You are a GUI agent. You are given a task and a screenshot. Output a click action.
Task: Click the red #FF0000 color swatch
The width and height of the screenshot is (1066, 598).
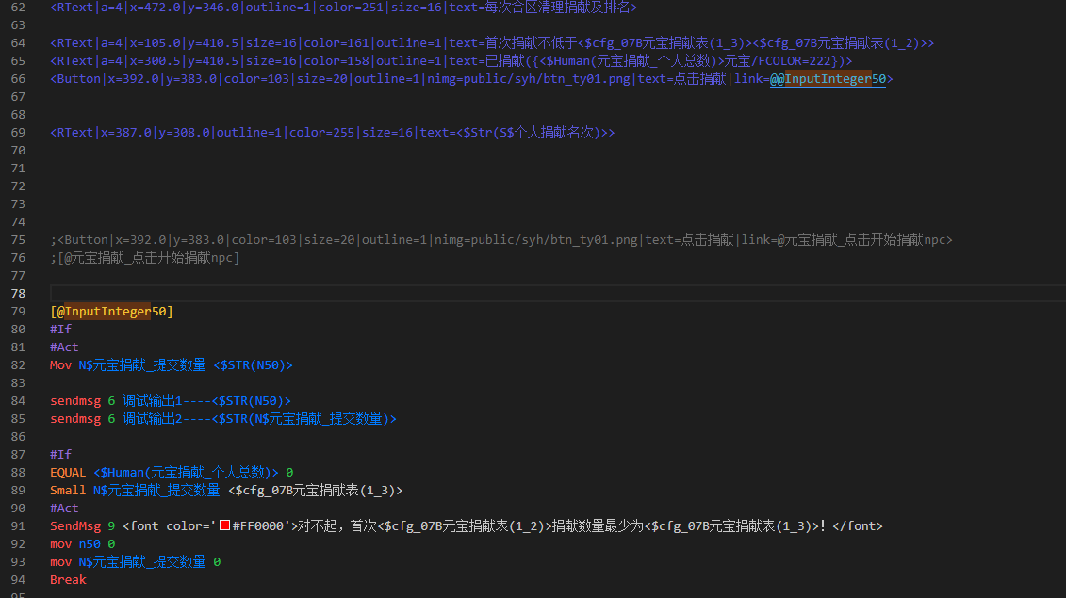pyautogui.click(x=224, y=525)
